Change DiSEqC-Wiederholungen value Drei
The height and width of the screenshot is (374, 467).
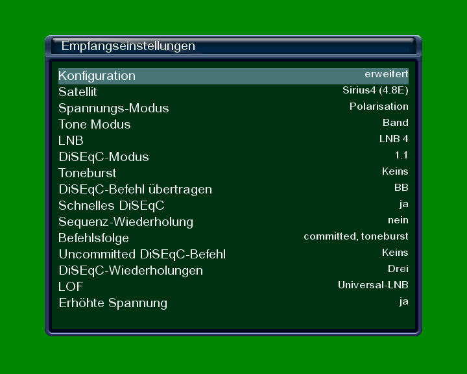[x=398, y=269]
